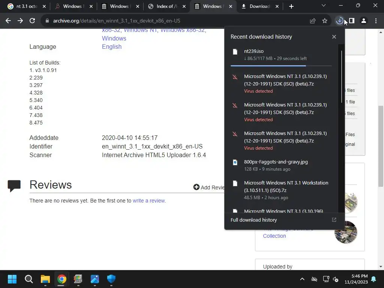The width and height of the screenshot is (384, 288).
Task: Open taskbar Search
Action: [28, 279]
